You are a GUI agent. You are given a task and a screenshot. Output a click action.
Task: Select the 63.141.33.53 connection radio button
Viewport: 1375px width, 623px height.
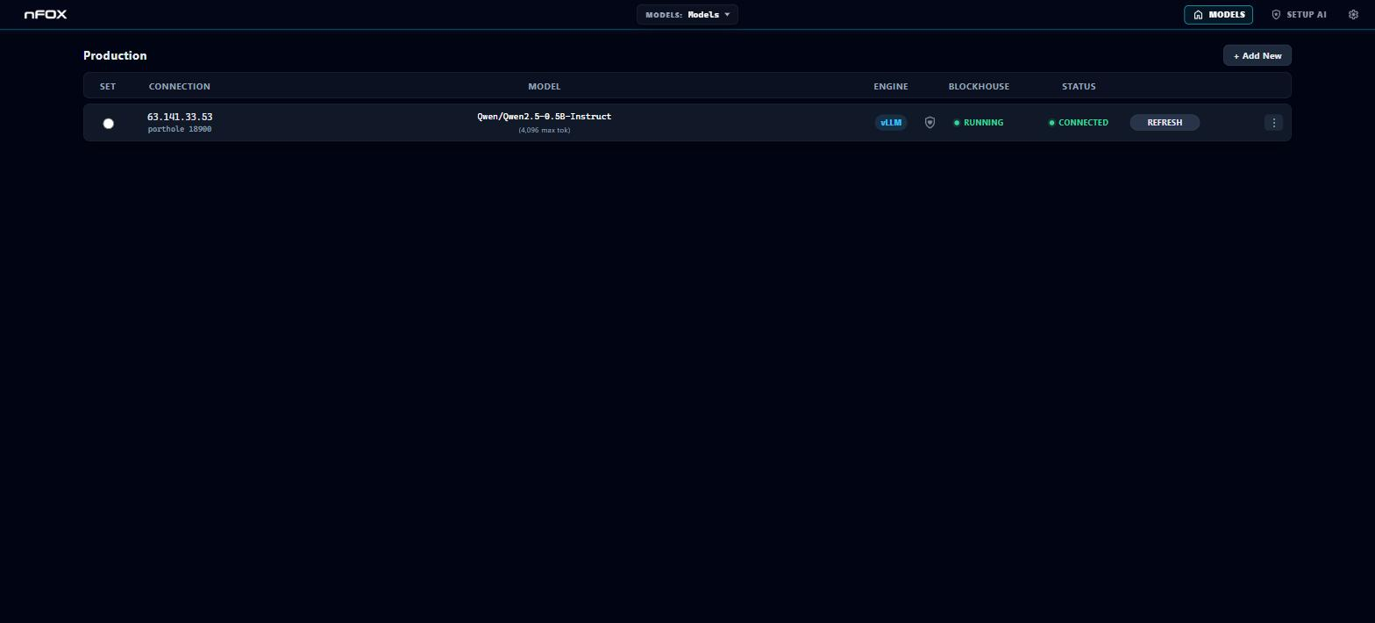tap(108, 124)
